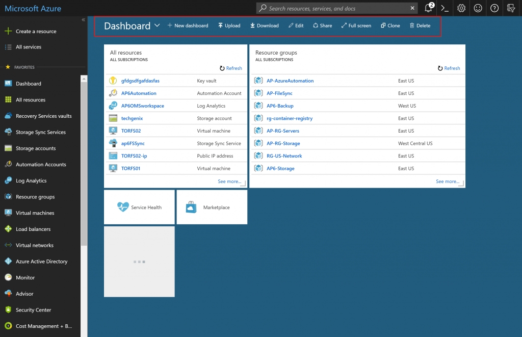Screen dimensions: 522x337
Task: Clear the search box with the X
Action: tap(412, 8)
